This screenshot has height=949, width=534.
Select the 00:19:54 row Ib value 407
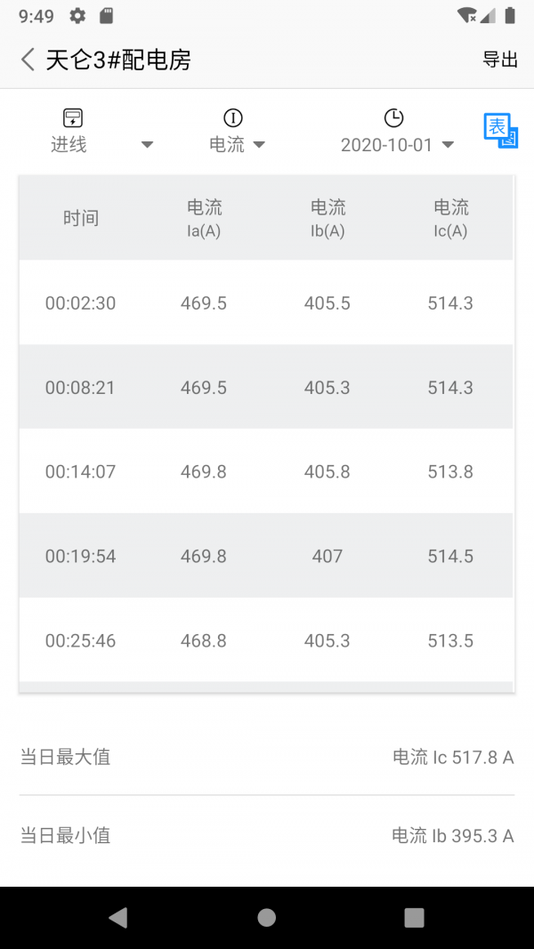327,556
